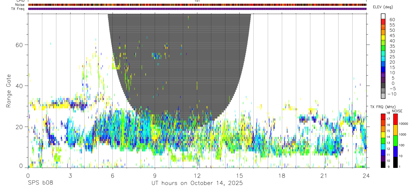Click the "15" tick on the UT hours axis
Screen dimensions: 412x190
coord(240,176)
